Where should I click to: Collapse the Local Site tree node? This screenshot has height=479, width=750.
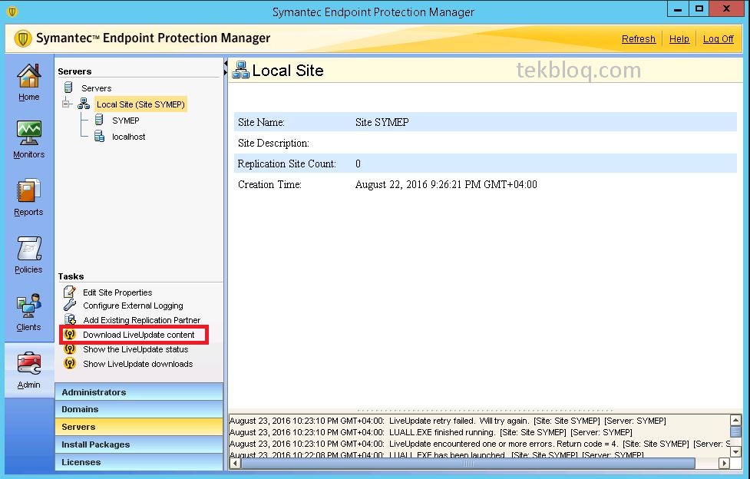point(66,104)
